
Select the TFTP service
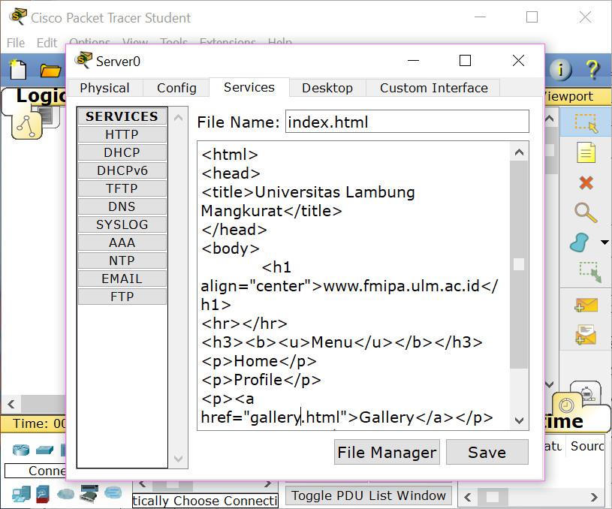tap(122, 188)
